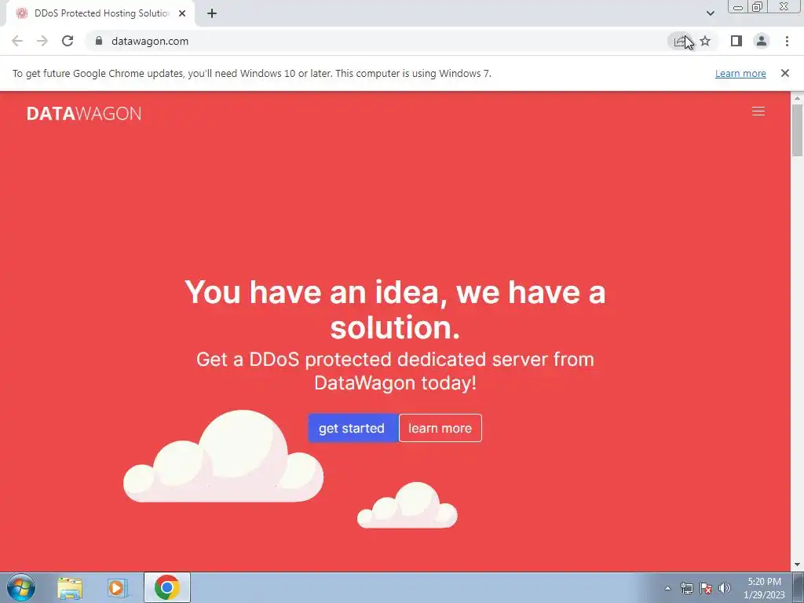Click the page vertical scrollbar thumb
Screen dimensions: 804x603
(x=798, y=130)
